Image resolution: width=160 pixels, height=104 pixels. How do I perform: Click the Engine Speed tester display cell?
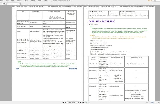pos(94,70)
